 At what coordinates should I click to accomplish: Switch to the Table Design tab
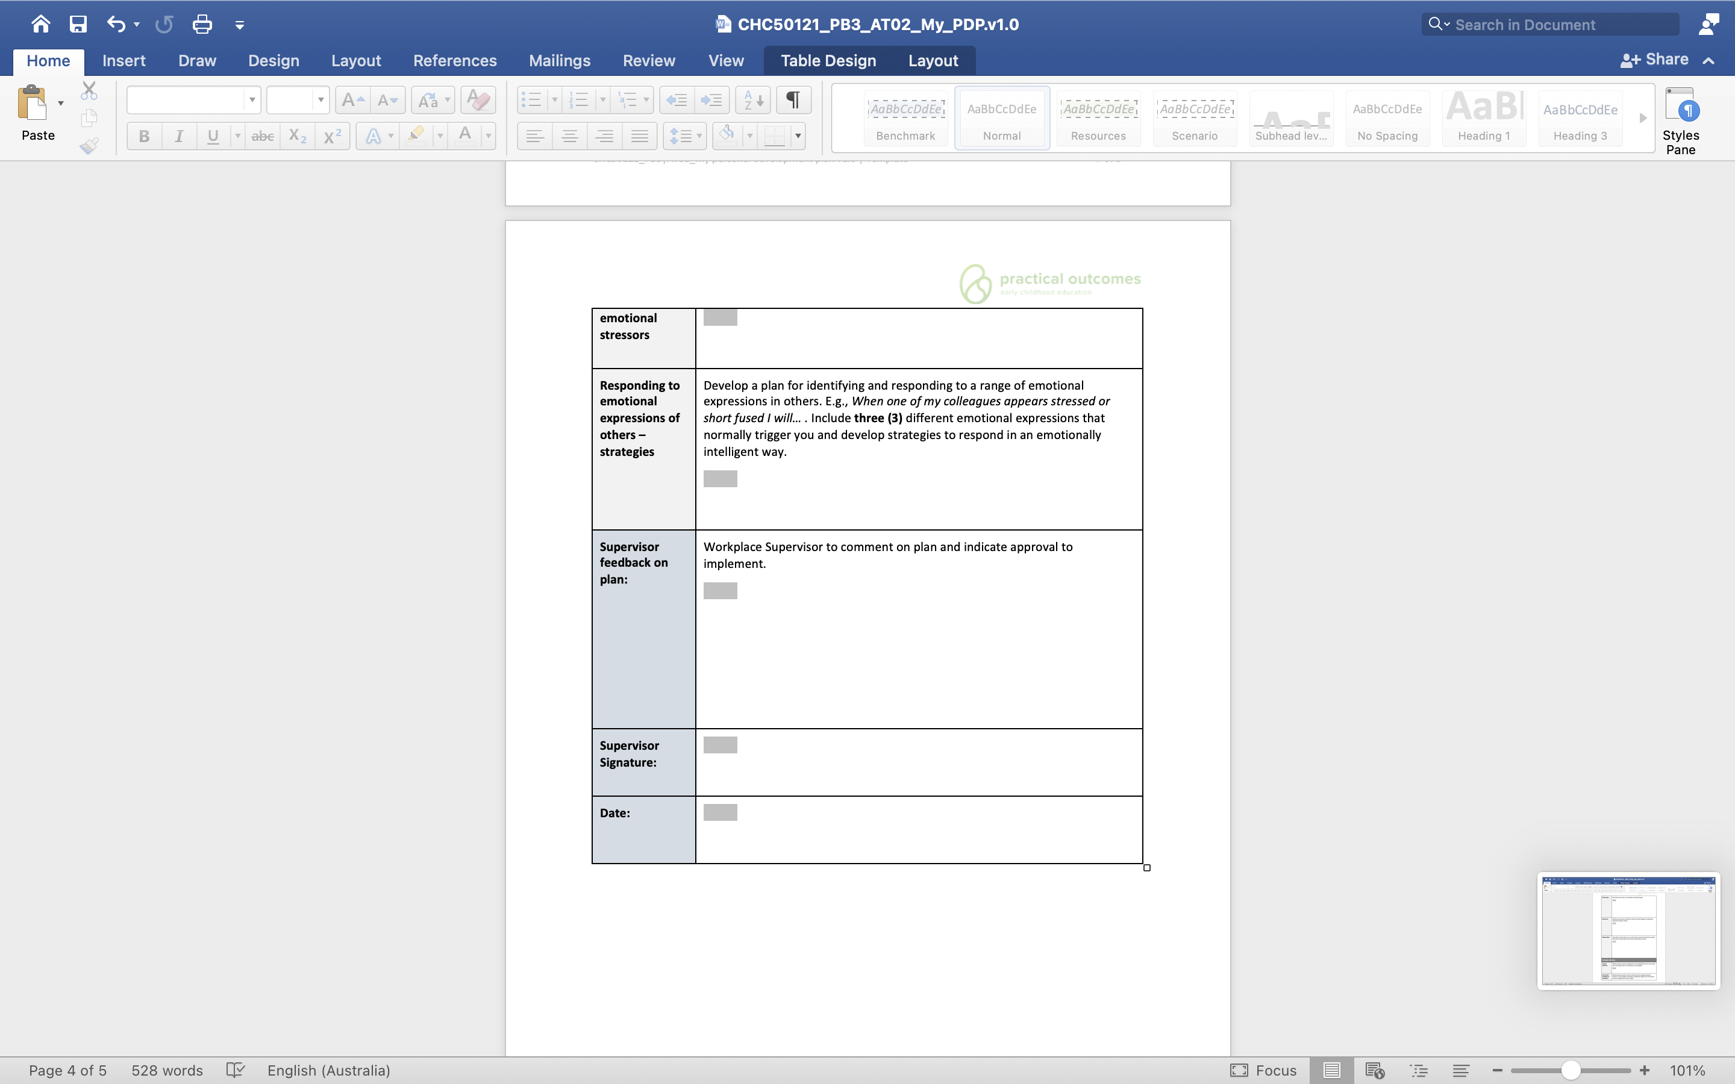[x=827, y=60]
